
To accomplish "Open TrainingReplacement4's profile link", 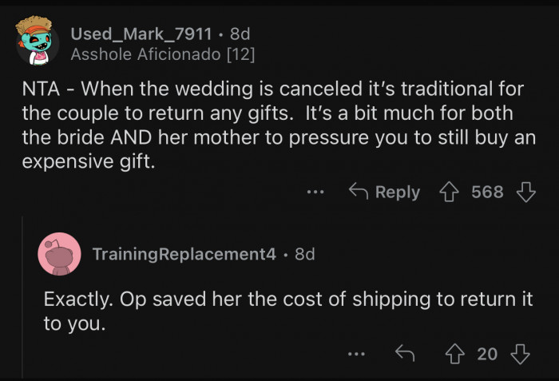I will 184,254.
